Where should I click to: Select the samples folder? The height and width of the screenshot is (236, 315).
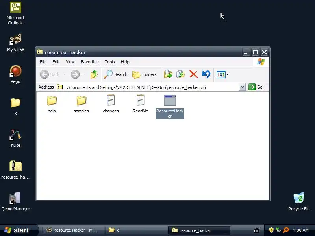pos(81,104)
